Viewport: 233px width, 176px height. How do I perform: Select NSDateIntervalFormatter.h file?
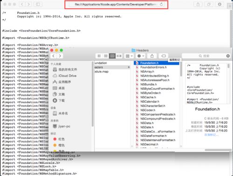[x=157, y=140]
